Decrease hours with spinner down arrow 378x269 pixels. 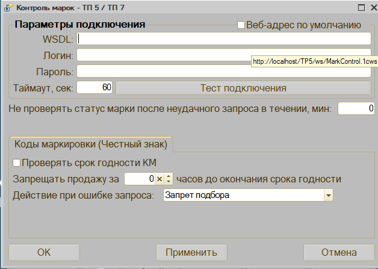[169, 182]
